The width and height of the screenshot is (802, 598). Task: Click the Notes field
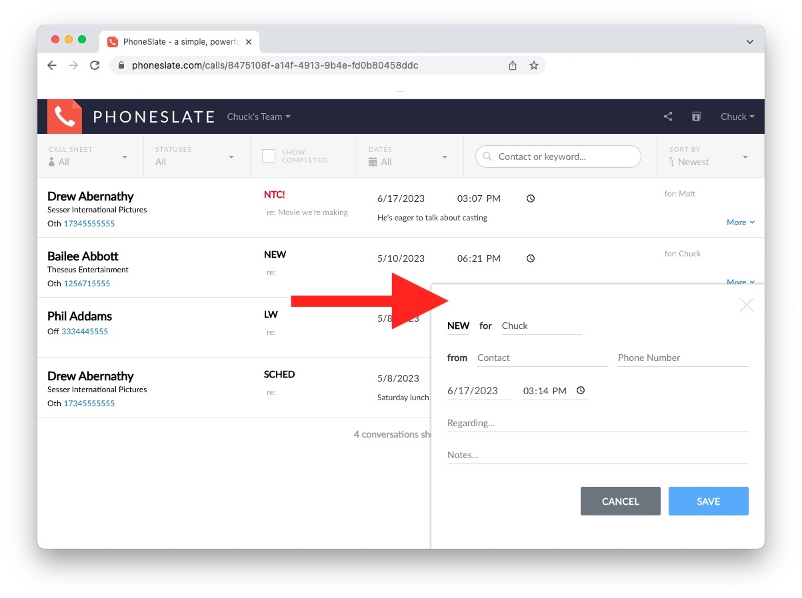(597, 455)
